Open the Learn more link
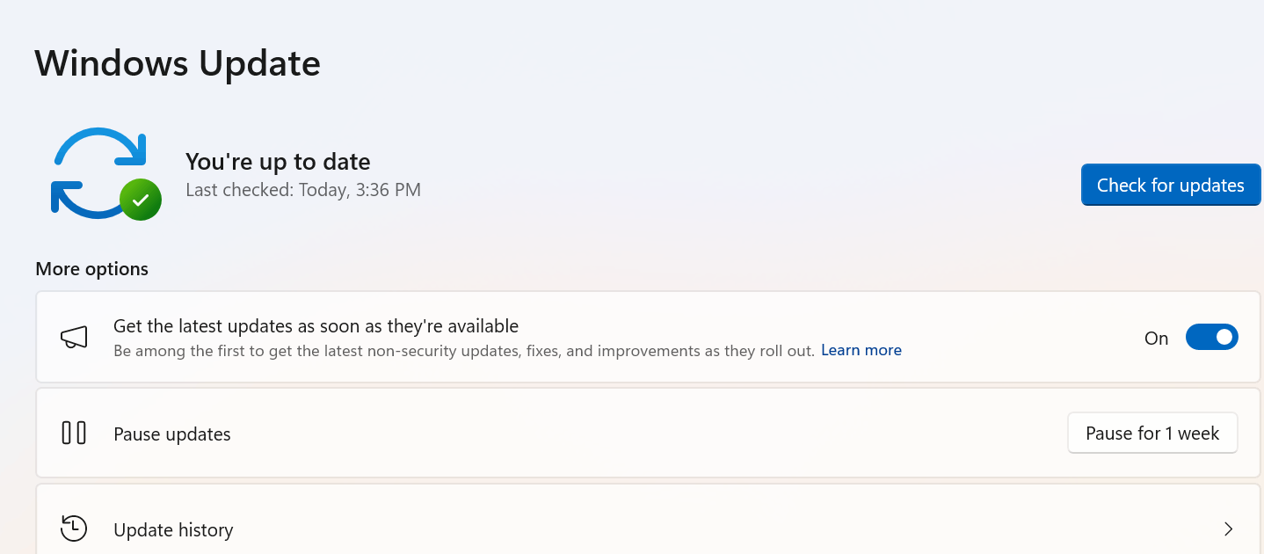The image size is (1264, 554). coord(861,350)
